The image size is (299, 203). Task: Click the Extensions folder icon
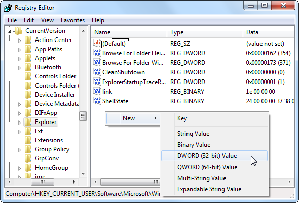[x=28, y=140]
